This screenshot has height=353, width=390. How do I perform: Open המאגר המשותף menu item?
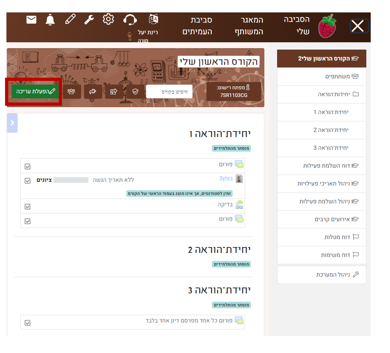pos(249,26)
